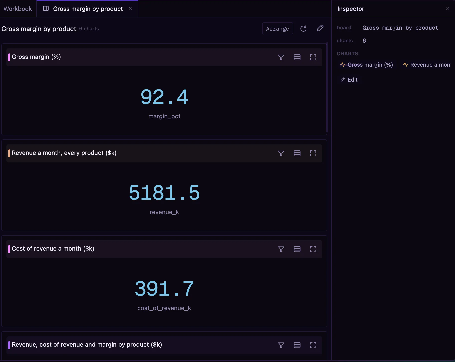The image size is (455, 362).
Task: Click the margin_pct label
Action: (x=164, y=116)
